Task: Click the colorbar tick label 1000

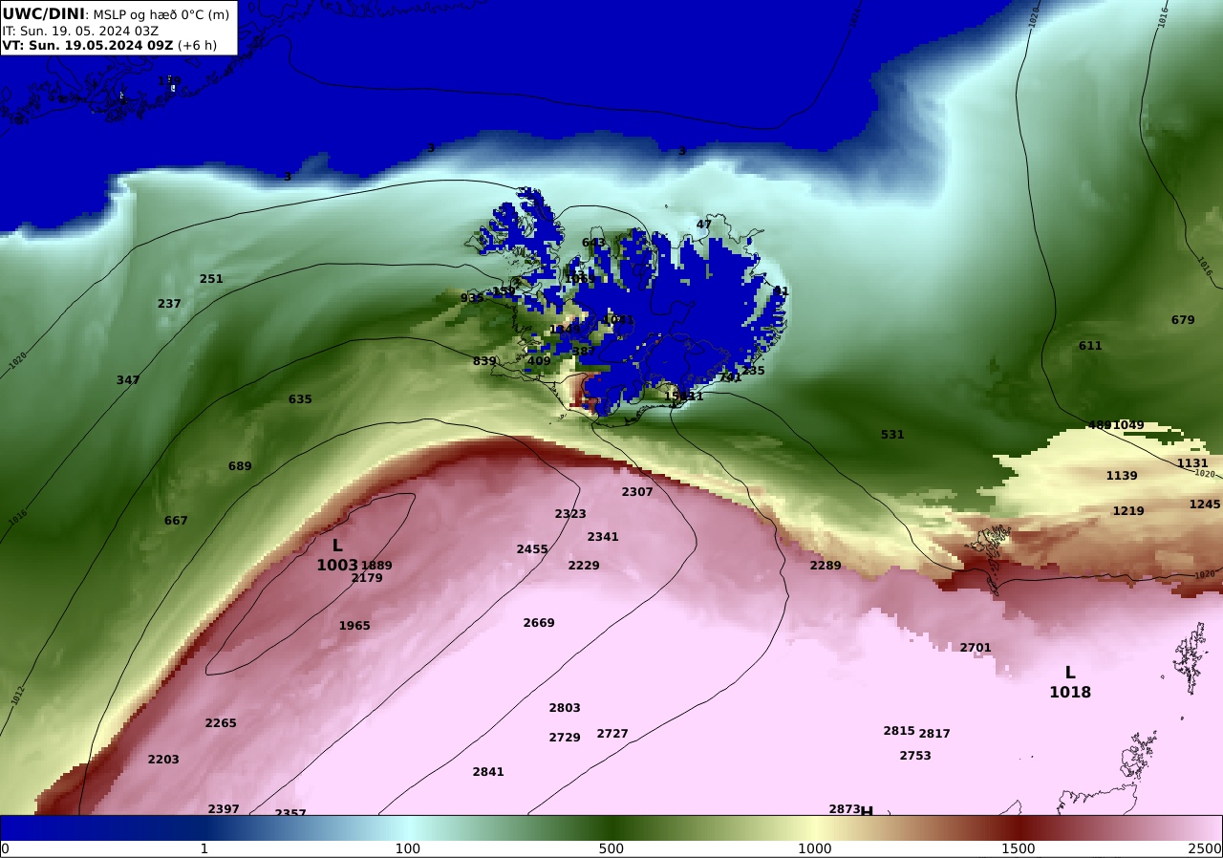Action: (x=815, y=848)
